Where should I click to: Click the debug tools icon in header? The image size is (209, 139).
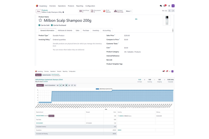[x=169, y=6]
